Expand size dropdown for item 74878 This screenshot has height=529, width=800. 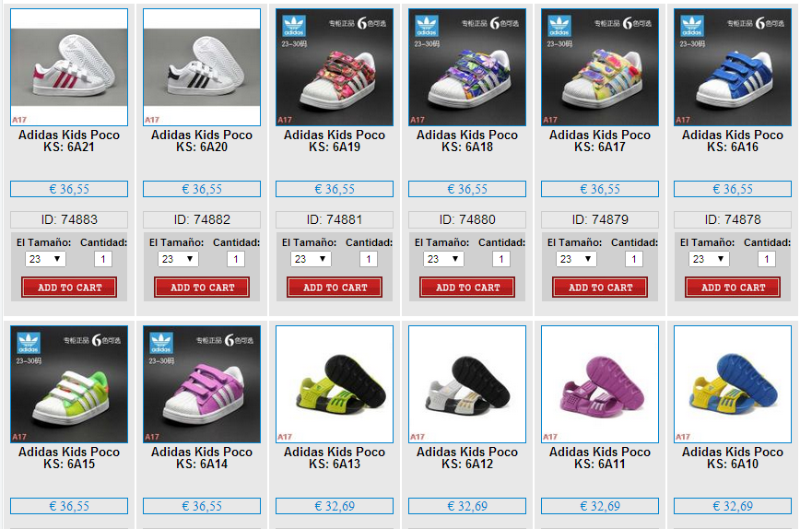(x=709, y=259)
